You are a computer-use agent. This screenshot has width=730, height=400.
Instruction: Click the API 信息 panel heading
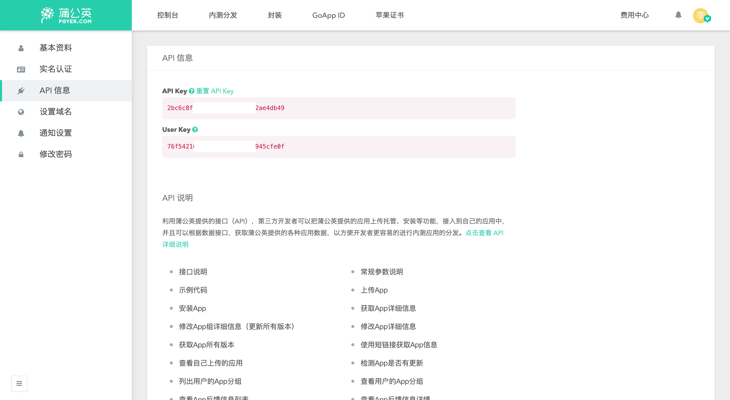[177, 58]
